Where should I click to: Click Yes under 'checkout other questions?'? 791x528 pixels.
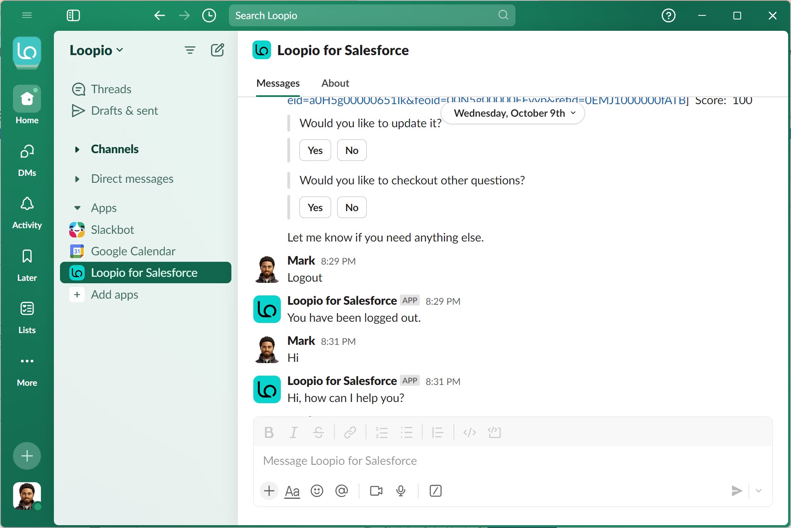[x=315, y=207]
